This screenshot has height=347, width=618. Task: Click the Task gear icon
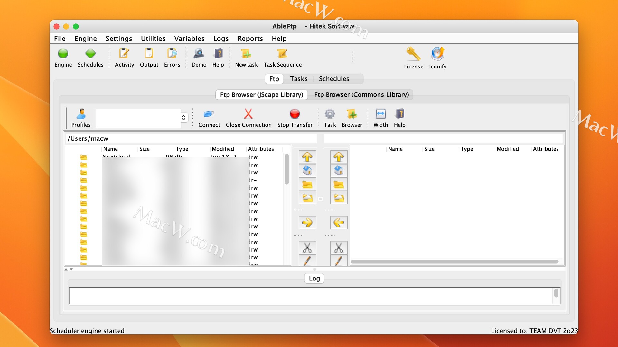[330, 114]
